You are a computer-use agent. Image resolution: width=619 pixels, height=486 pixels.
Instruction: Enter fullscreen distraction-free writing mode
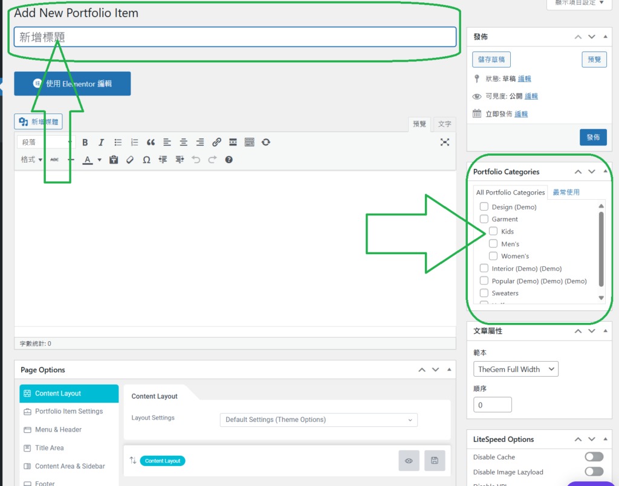(x=445, y=142)
